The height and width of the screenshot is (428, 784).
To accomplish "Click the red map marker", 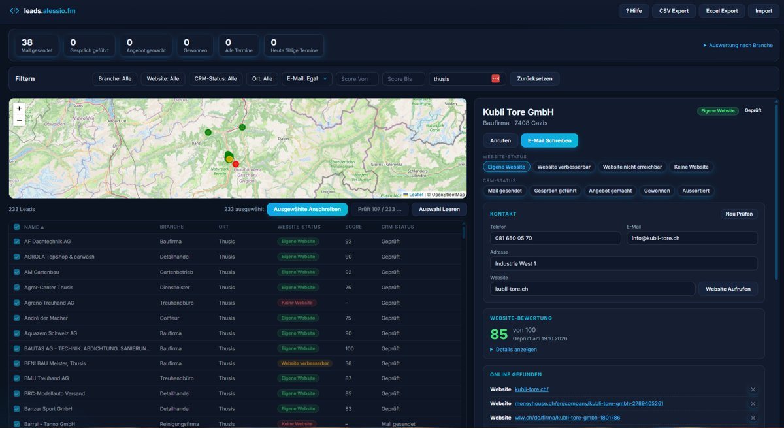I will tap(236, 164).
